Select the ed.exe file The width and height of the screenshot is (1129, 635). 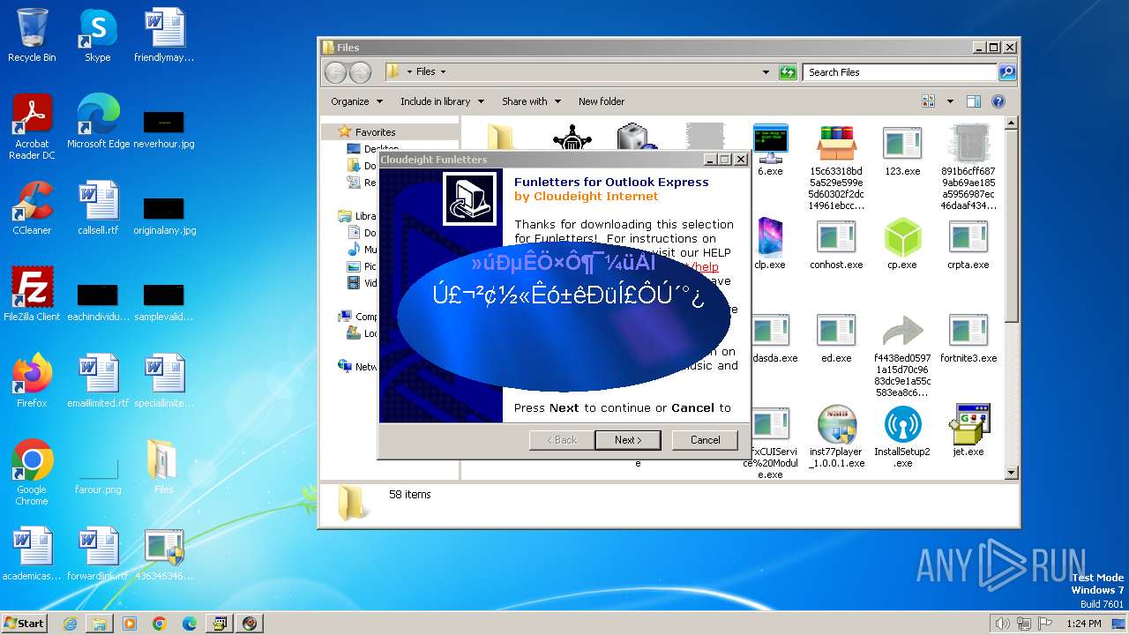(836, 338)
